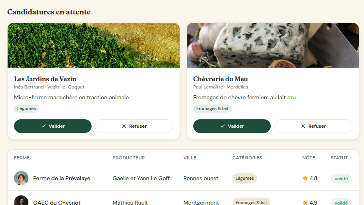Click the Micro-ferme maraîchère description text

coord(72,97)
